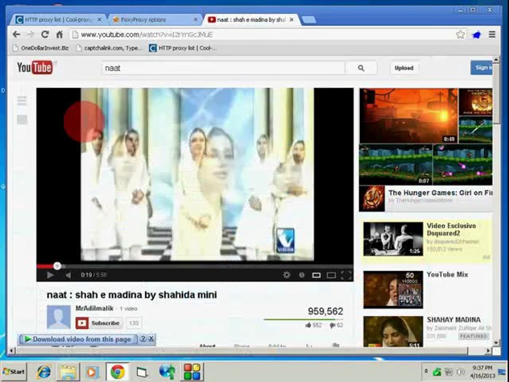Click the browser back arrow

[x=16, y=34]
